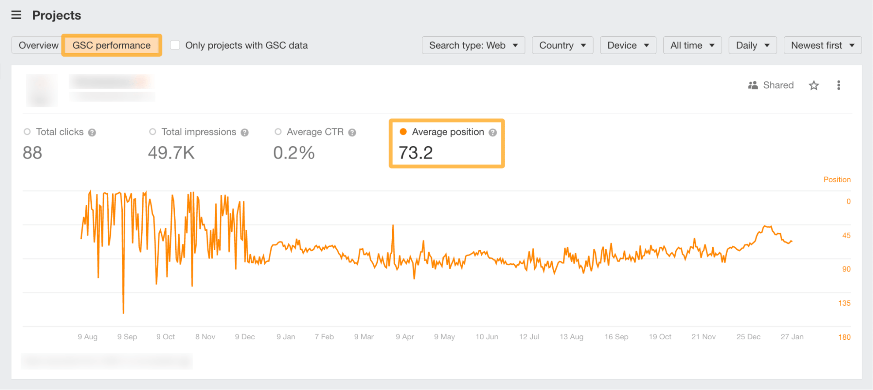Click help icon beside Average position
This screenshot has height=390, width=873.
coord(493,132)
